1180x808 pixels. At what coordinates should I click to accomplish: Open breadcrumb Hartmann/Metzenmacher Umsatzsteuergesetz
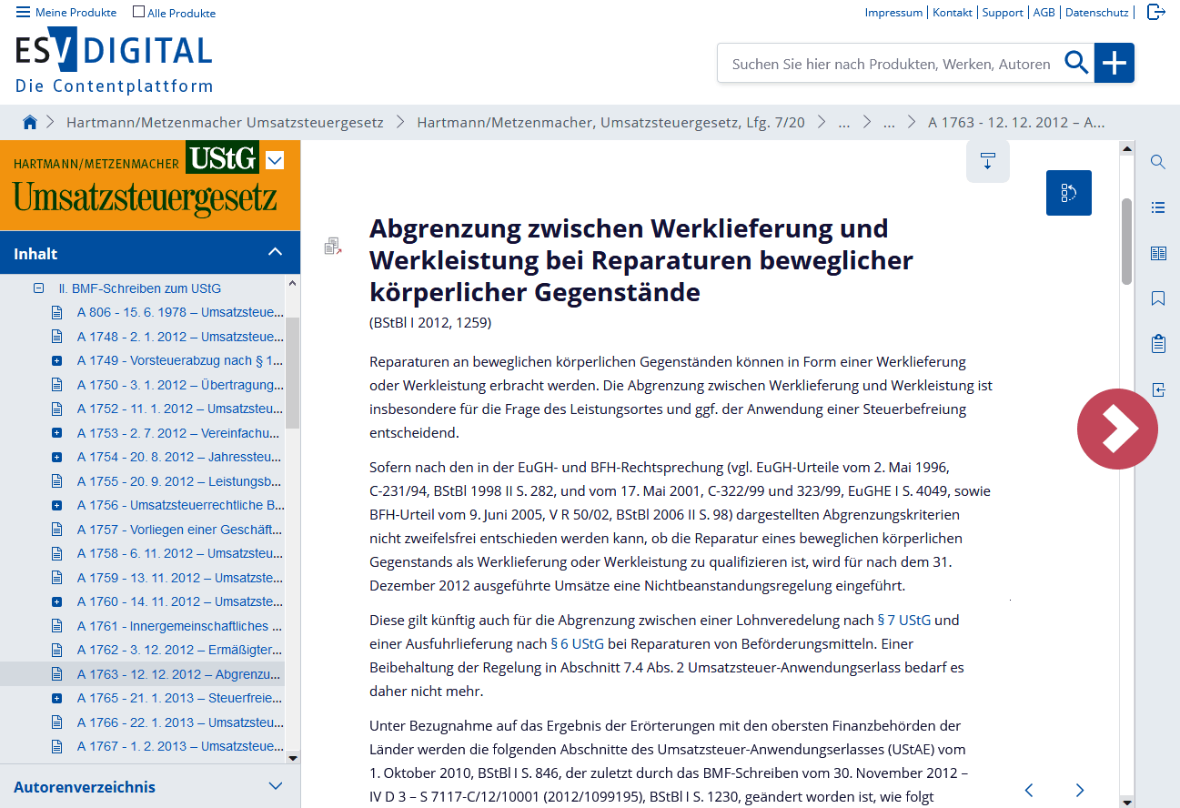(225, 122)
